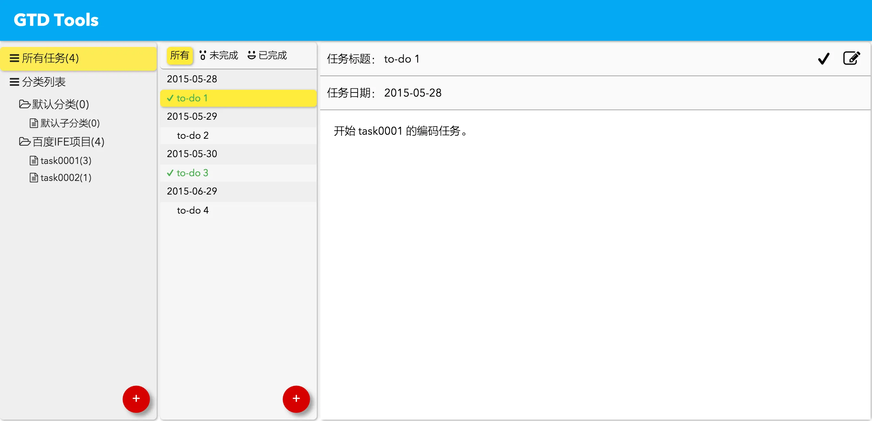Filter tasks by 已完成 status
Viewport: 872px width, 421px height.
[x=267, y=55]
